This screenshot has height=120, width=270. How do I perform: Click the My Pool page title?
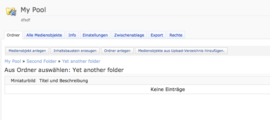(33, 10)
